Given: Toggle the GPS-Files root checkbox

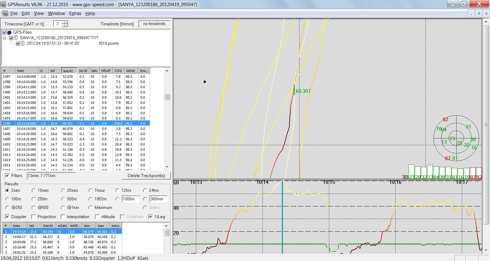Looking at the screenshot, I should (x=5, y=32).
